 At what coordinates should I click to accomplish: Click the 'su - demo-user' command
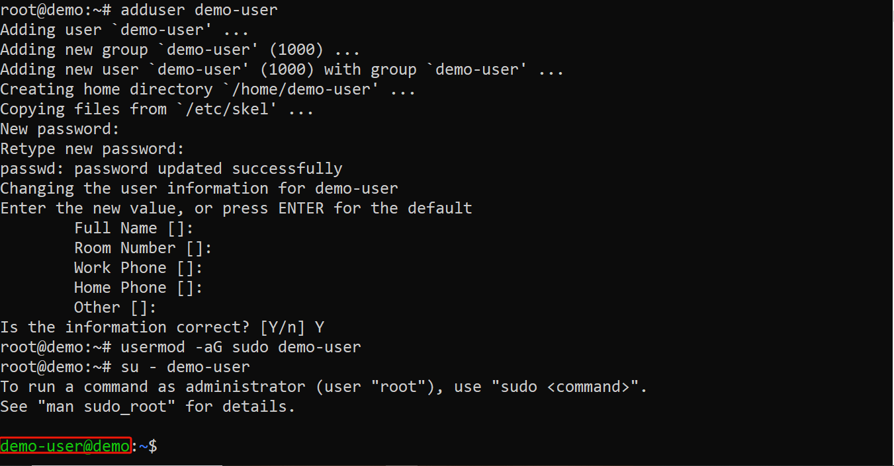pos(185,367)
